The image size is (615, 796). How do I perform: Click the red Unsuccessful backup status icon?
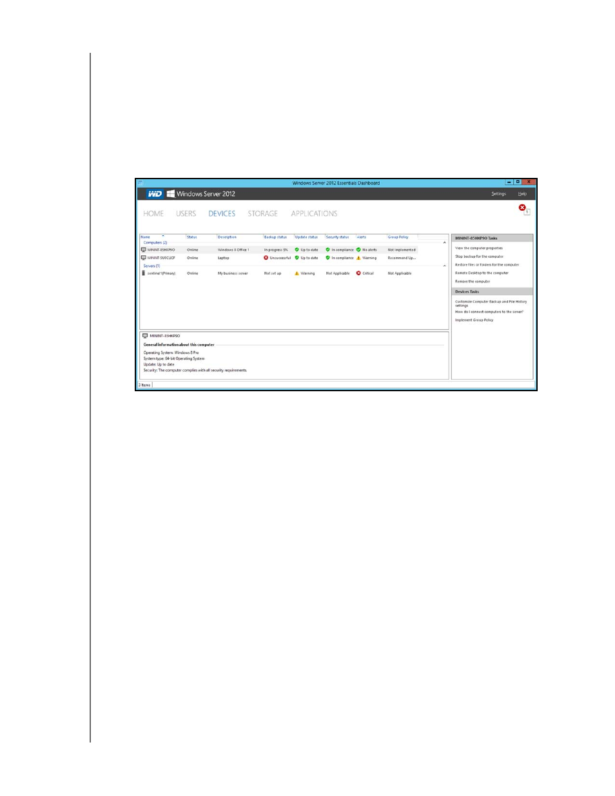click(266, 258)
